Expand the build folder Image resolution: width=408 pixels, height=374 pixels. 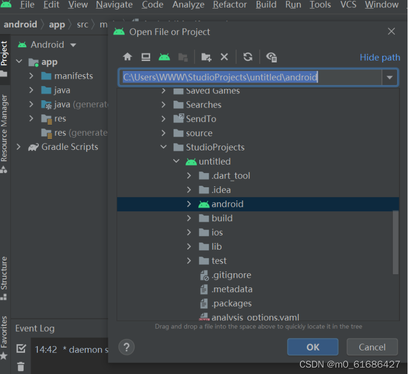coord(189,218)
